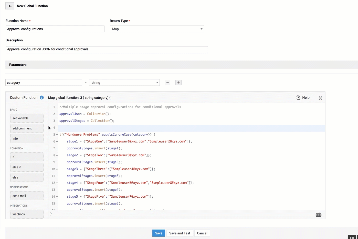The height and width of the screenshot is (239, 358).
Task: Insert the 'webhook' integration block
Action: point(27,214)
